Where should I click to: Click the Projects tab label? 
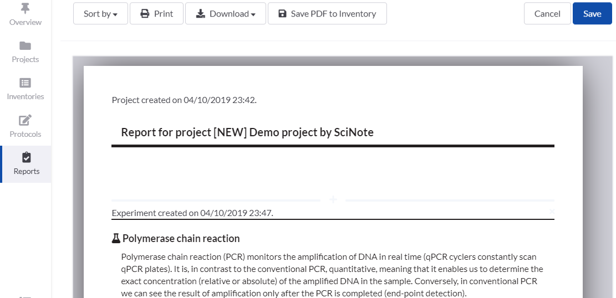click(26, 59)
